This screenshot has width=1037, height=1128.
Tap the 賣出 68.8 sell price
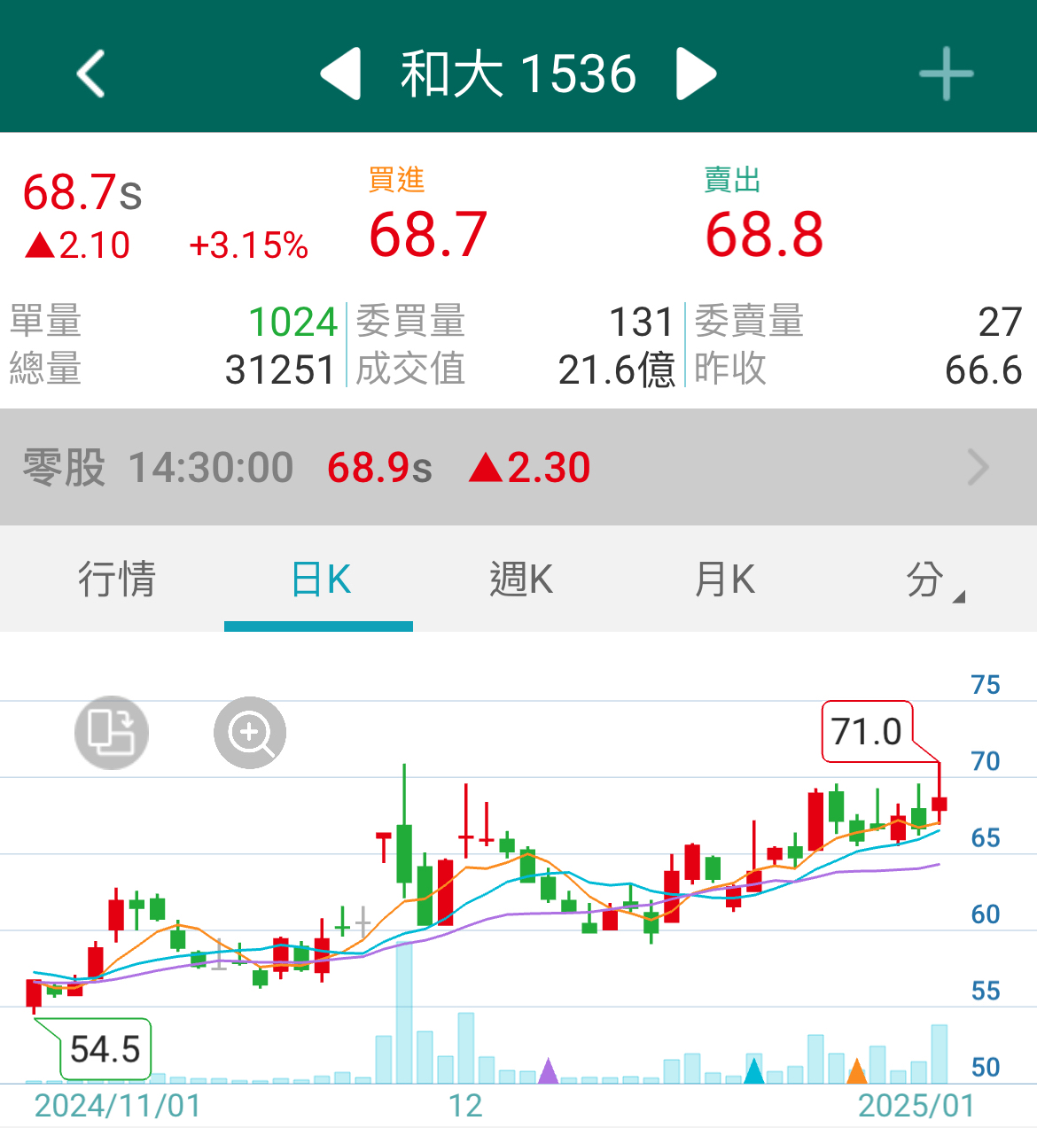coord(762,232)
